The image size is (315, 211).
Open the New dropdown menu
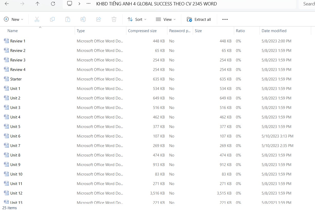click(14, 19)
